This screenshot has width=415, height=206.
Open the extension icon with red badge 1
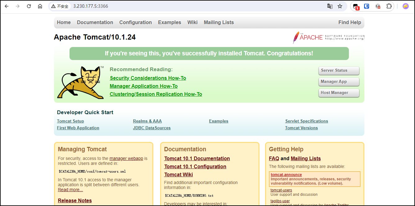(356, 6)
